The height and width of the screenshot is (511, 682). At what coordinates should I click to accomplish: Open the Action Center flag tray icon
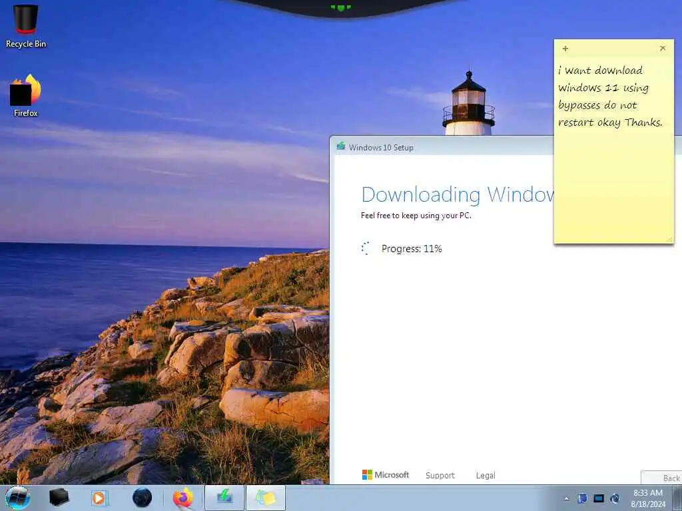coord(582,498)
